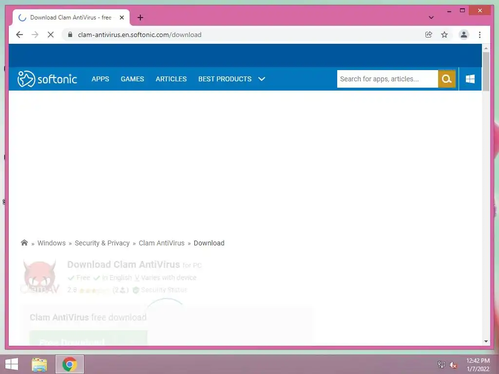Click the address bar URL

139,35
